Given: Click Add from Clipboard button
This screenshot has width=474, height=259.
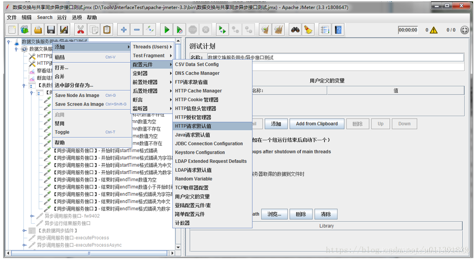Looking at the screenshot, I should click(317, 124).
